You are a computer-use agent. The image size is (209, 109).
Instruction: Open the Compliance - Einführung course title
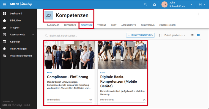point(68,77)
